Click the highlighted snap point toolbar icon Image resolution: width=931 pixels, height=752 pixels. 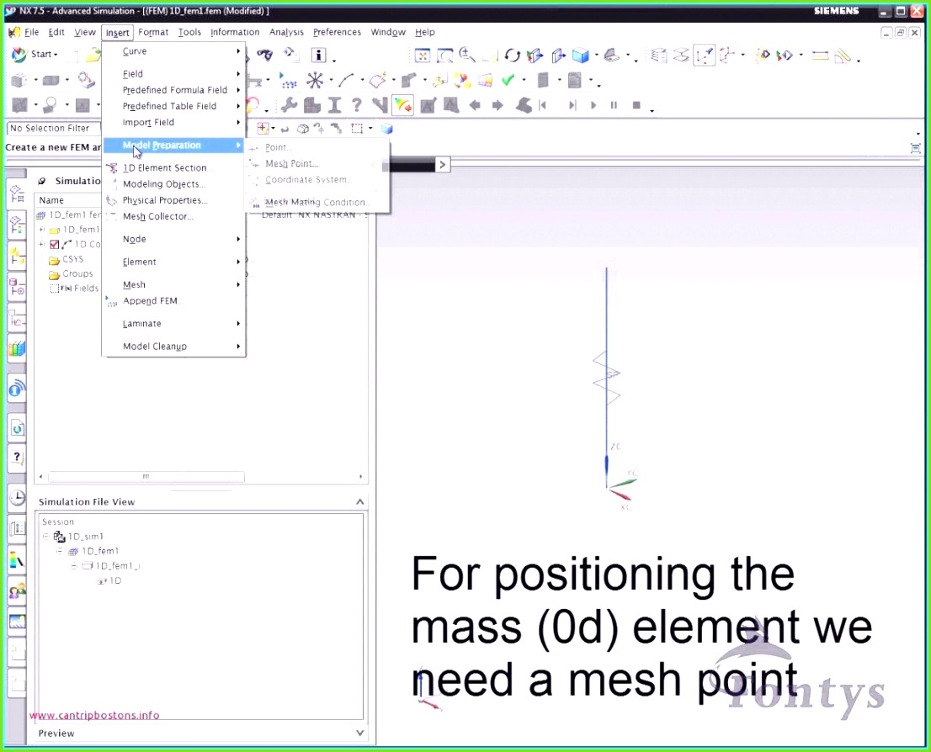[705, 56]
